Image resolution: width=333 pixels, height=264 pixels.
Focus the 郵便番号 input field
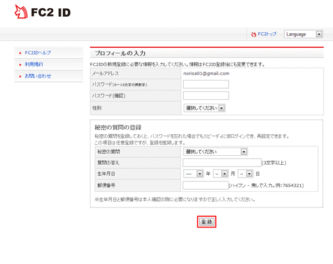[205, 185]
